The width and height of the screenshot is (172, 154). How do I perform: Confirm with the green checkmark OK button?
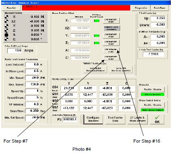(x=157, y=119)
